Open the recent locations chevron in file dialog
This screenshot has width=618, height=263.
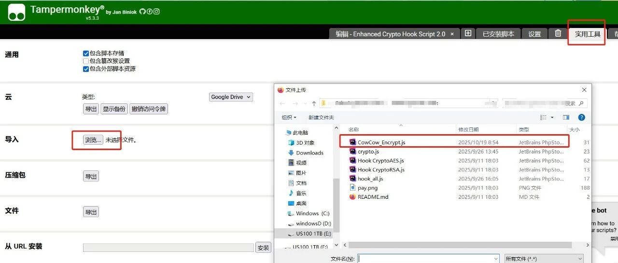pyautogui.click(x=304, y=103)
